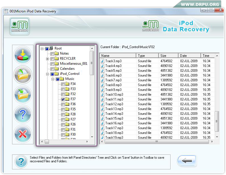This screenshot has width=226, height=175.
Task: Click the folder tree's scroll-down arrow
Action: [92, 137]
